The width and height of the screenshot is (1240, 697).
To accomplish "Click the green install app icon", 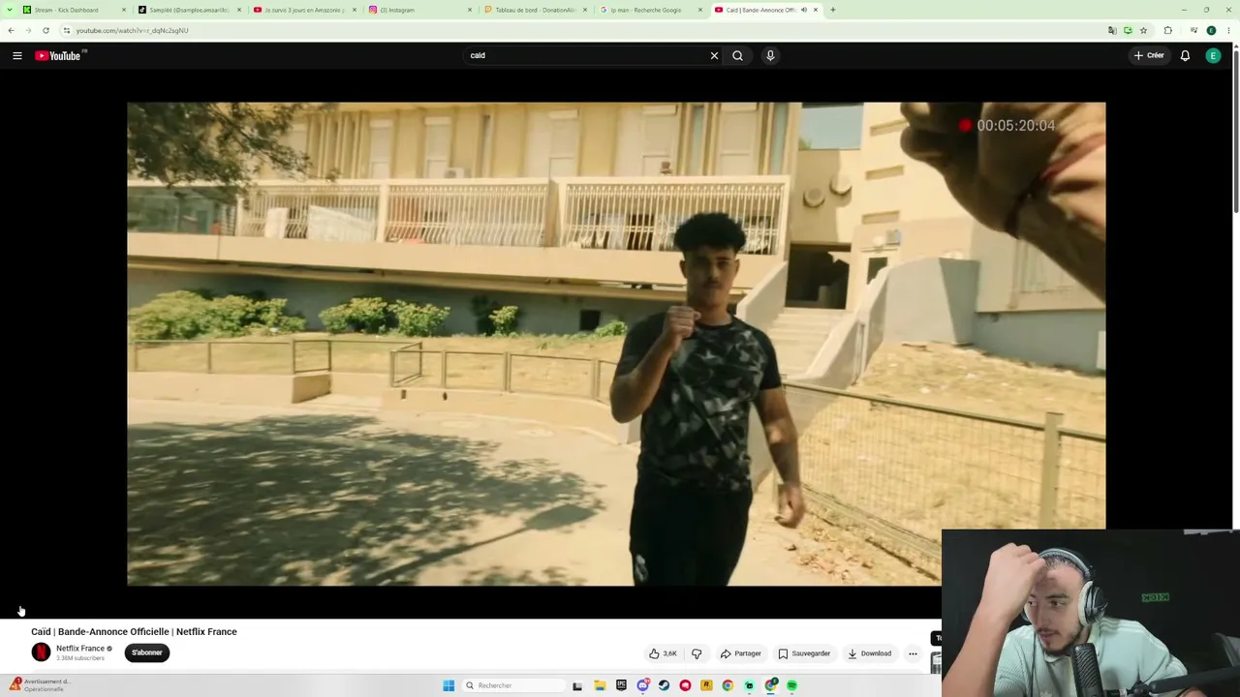I will (1128, 30).
